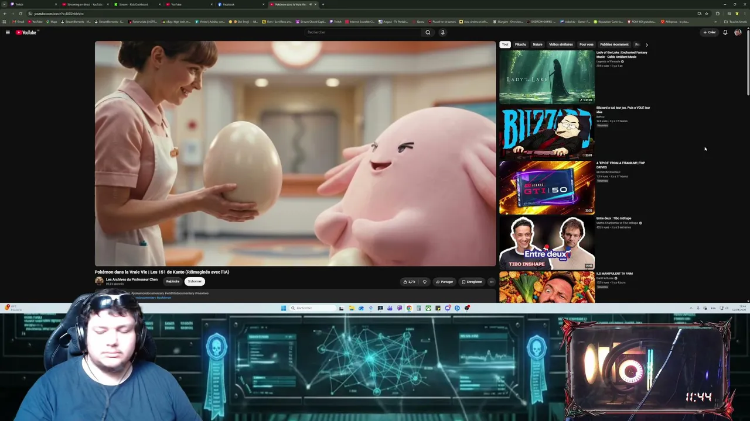This screenshot has width=750, height=421.
Task: Open the Blizzard video thumbnail
Action: 547,132
